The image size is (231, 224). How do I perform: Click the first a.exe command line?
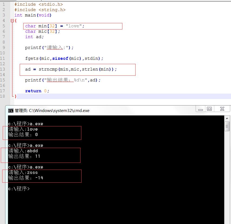pos(26,124)
